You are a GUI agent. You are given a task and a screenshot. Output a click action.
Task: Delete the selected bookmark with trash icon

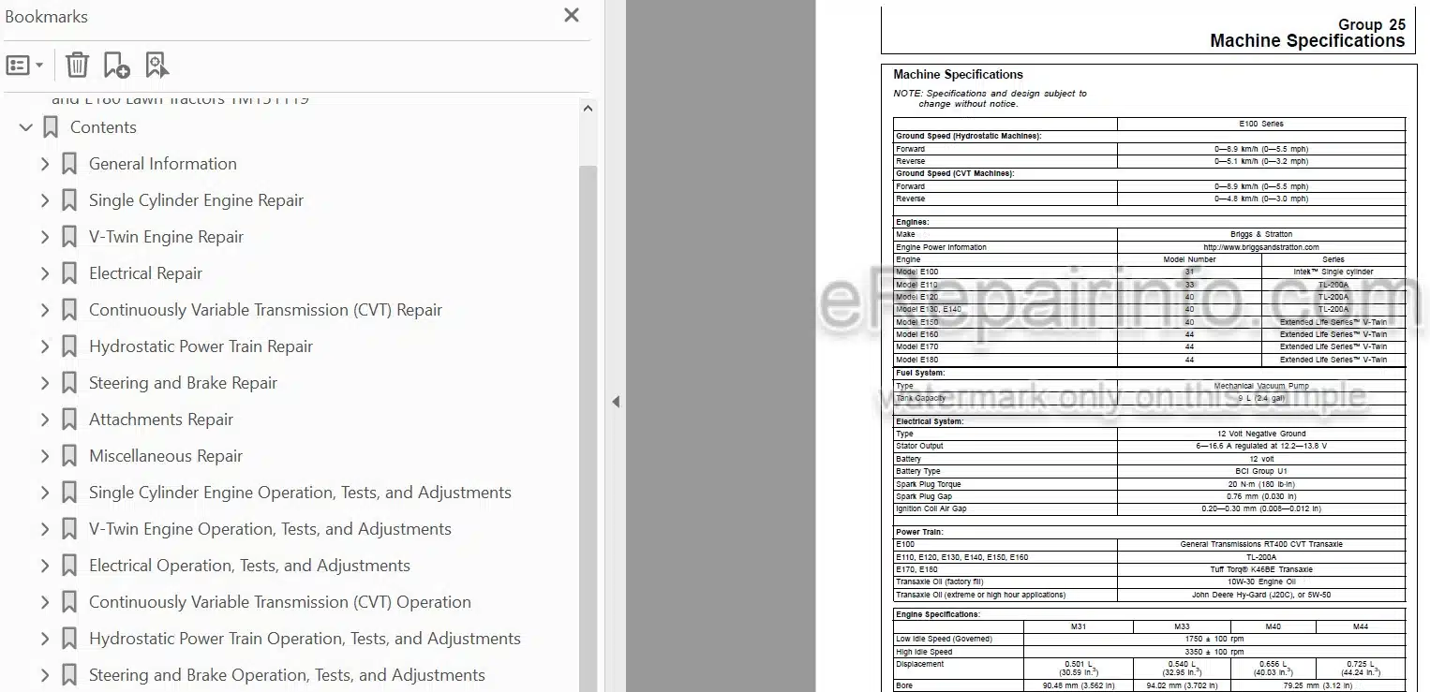coord(77,65)
